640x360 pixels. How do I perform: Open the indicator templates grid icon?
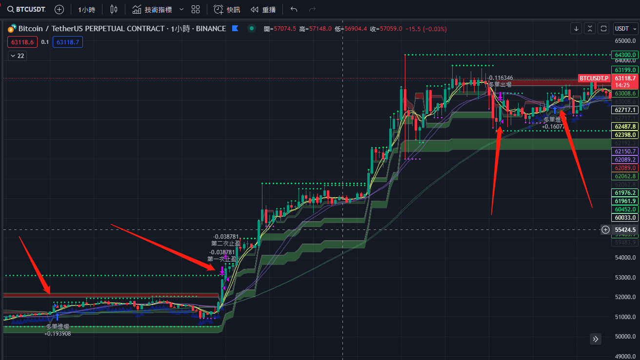pos(196,9)
